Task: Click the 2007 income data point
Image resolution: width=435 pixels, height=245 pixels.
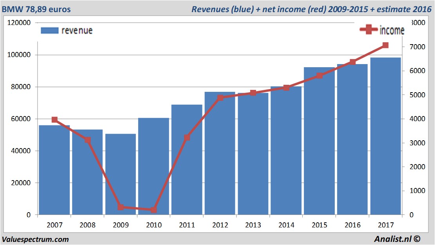Action: pyautogui.click(x=54, y=120)
